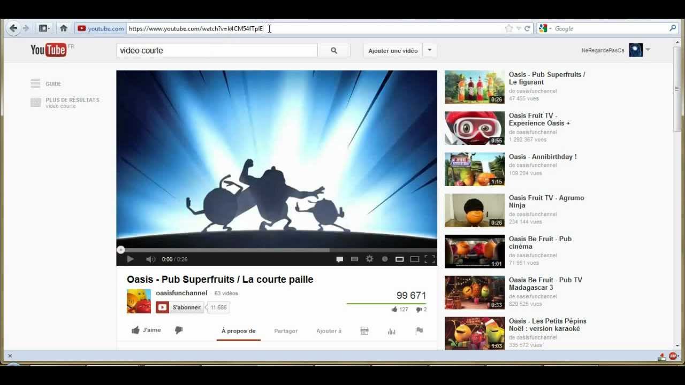This screenshot has height=385, width=685.
Task: Click the YouTube logo
Action: click(48, 50)
